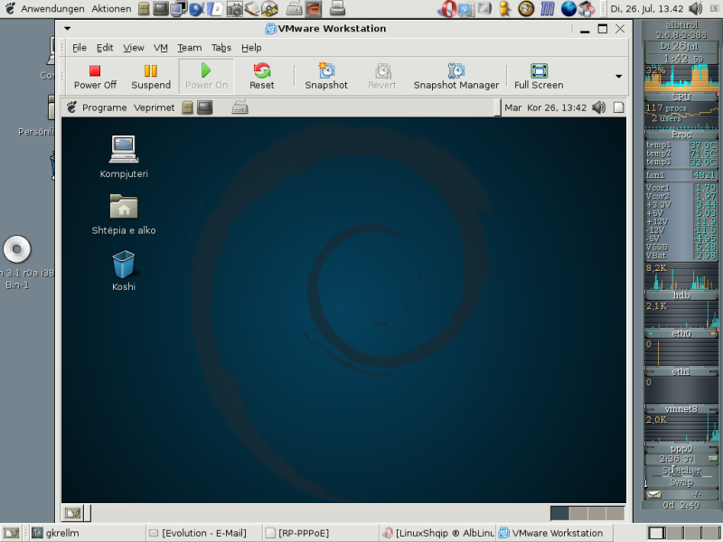
Task: Click guest panel keyboard icon
Action: (239, 107)
